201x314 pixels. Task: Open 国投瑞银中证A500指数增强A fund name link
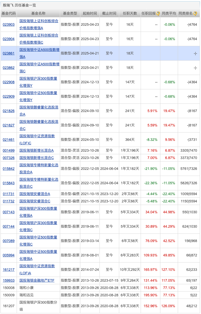[x=39, y=50]
